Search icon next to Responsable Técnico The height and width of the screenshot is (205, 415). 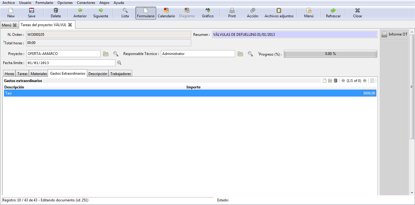pyautogui.click(x=250, y=54)
